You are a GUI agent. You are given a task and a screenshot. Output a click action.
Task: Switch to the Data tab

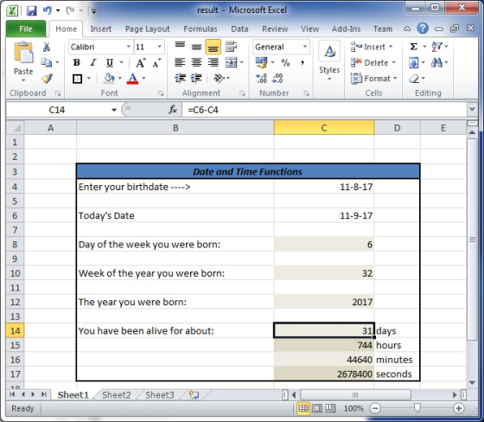coord(239,29)
